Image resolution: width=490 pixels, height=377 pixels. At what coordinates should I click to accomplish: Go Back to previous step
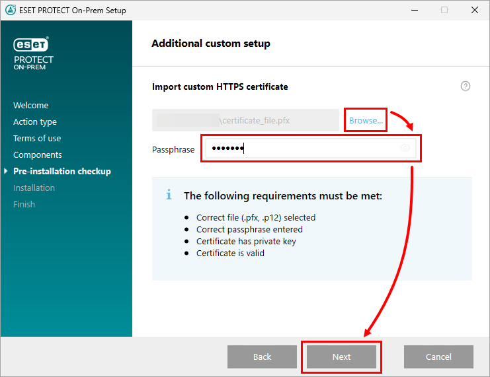click(262, 357)
